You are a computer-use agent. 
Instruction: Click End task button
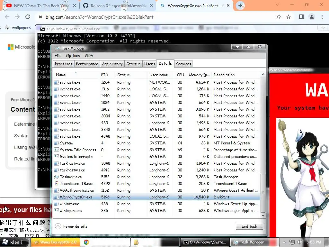tap(249, 226)
